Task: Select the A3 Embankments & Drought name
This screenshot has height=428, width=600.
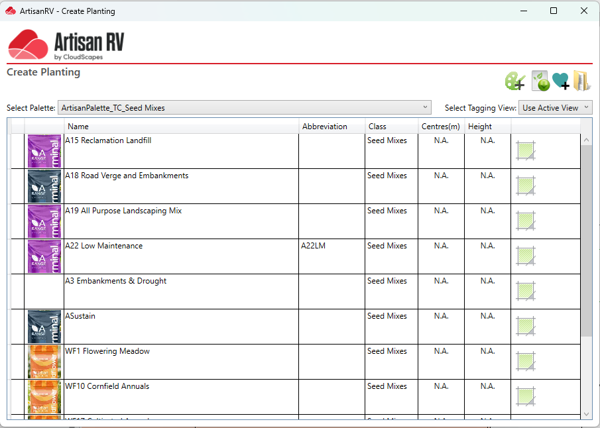Action: 115,281
